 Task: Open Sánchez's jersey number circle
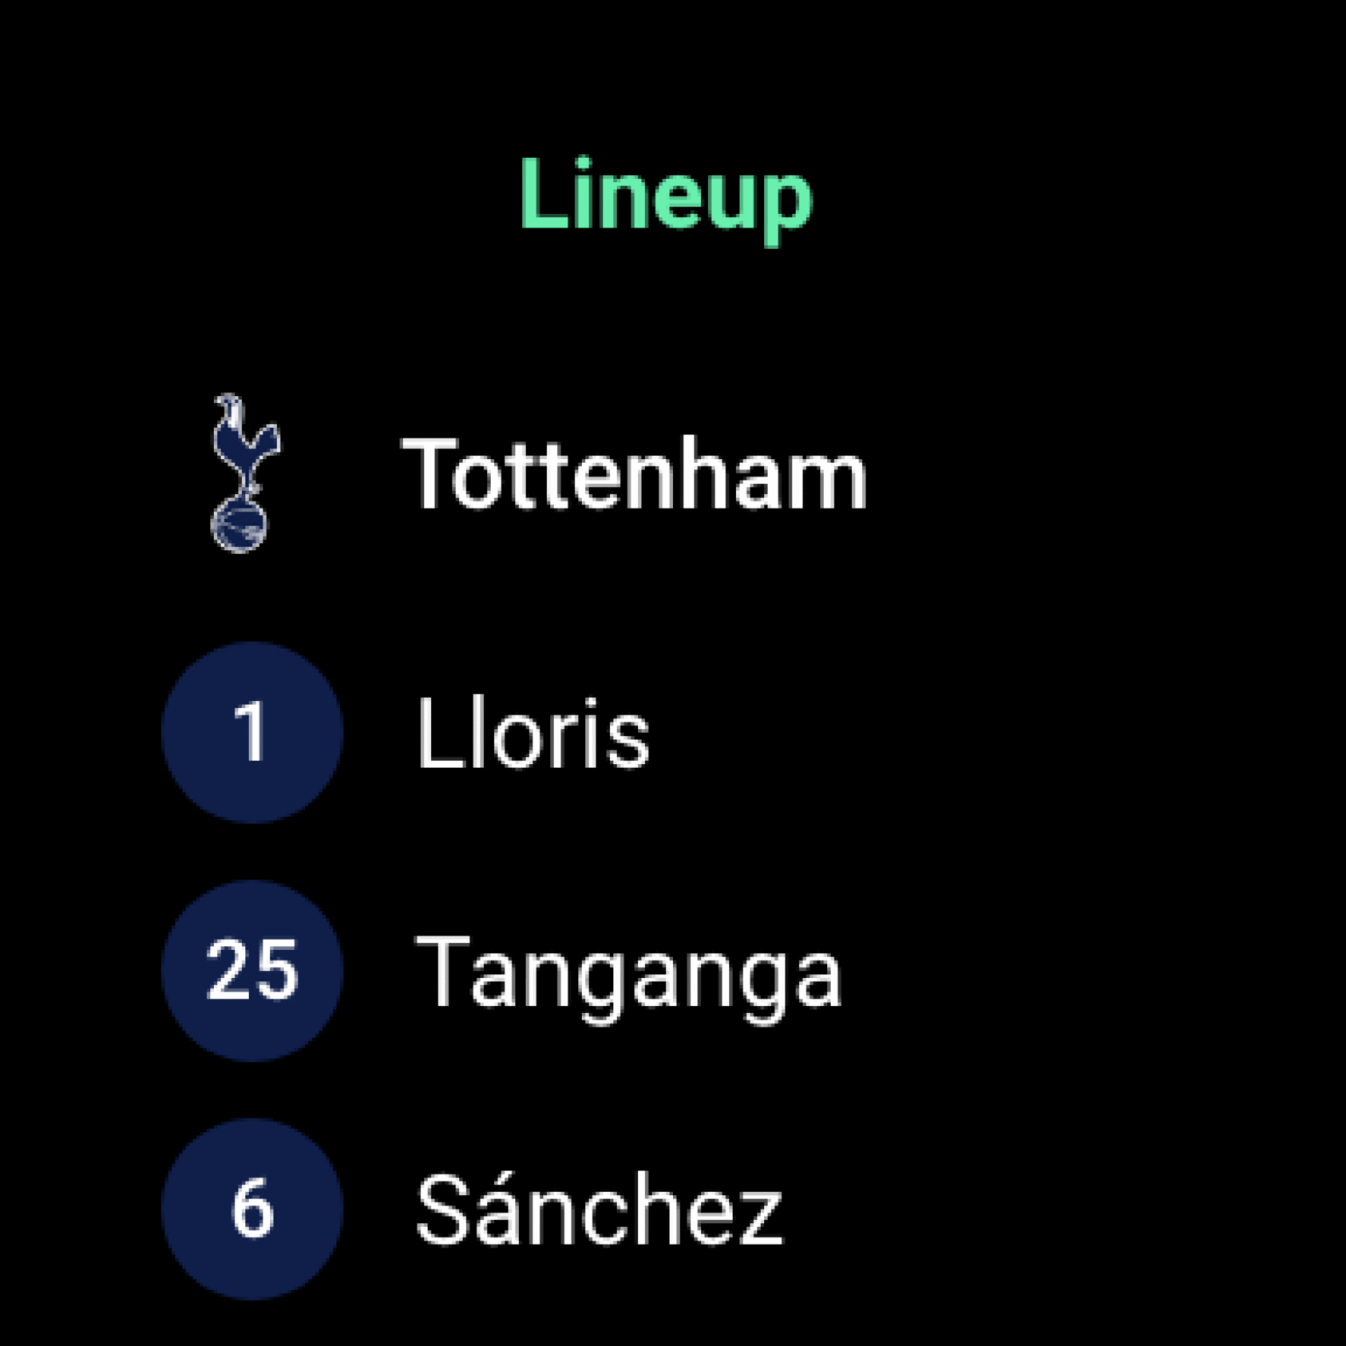(x=250, y=1209)
